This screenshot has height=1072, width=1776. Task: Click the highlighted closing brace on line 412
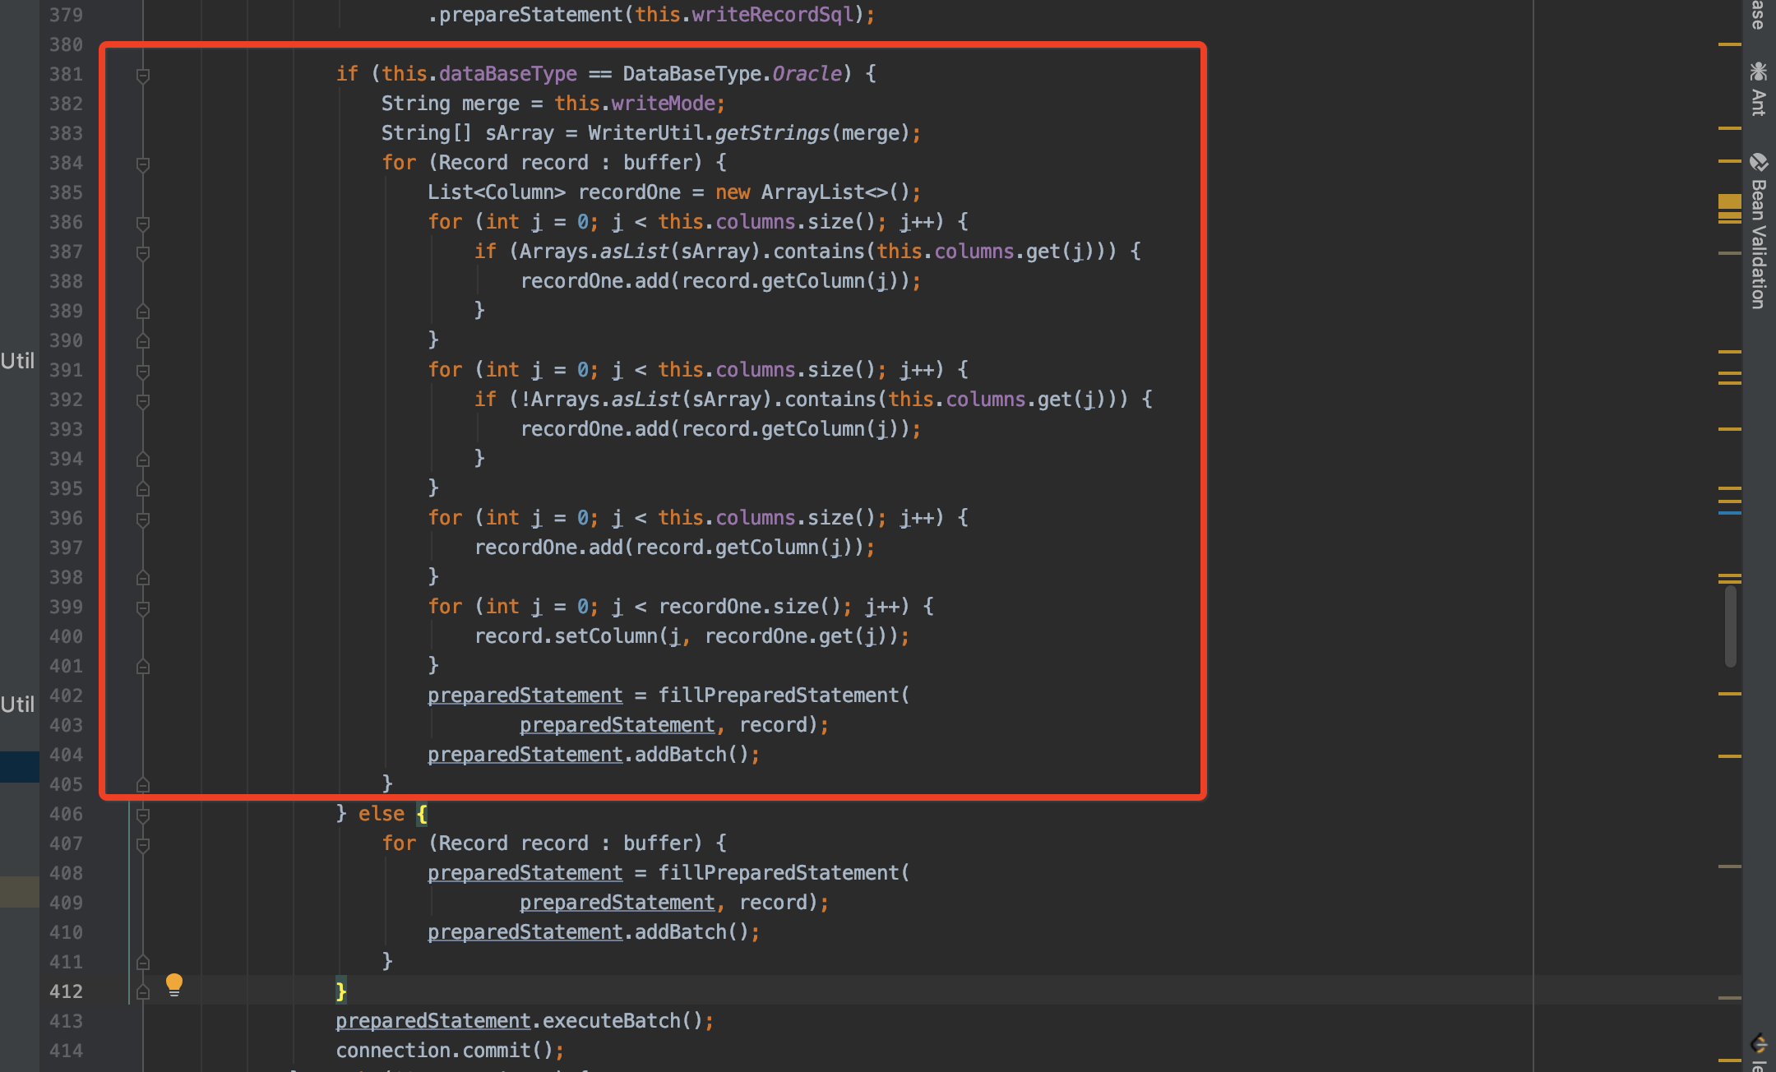(x=341, y=991)
